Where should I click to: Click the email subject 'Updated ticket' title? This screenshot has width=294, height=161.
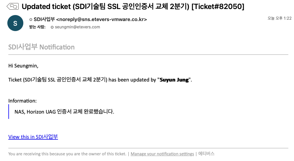click(133, 7)
